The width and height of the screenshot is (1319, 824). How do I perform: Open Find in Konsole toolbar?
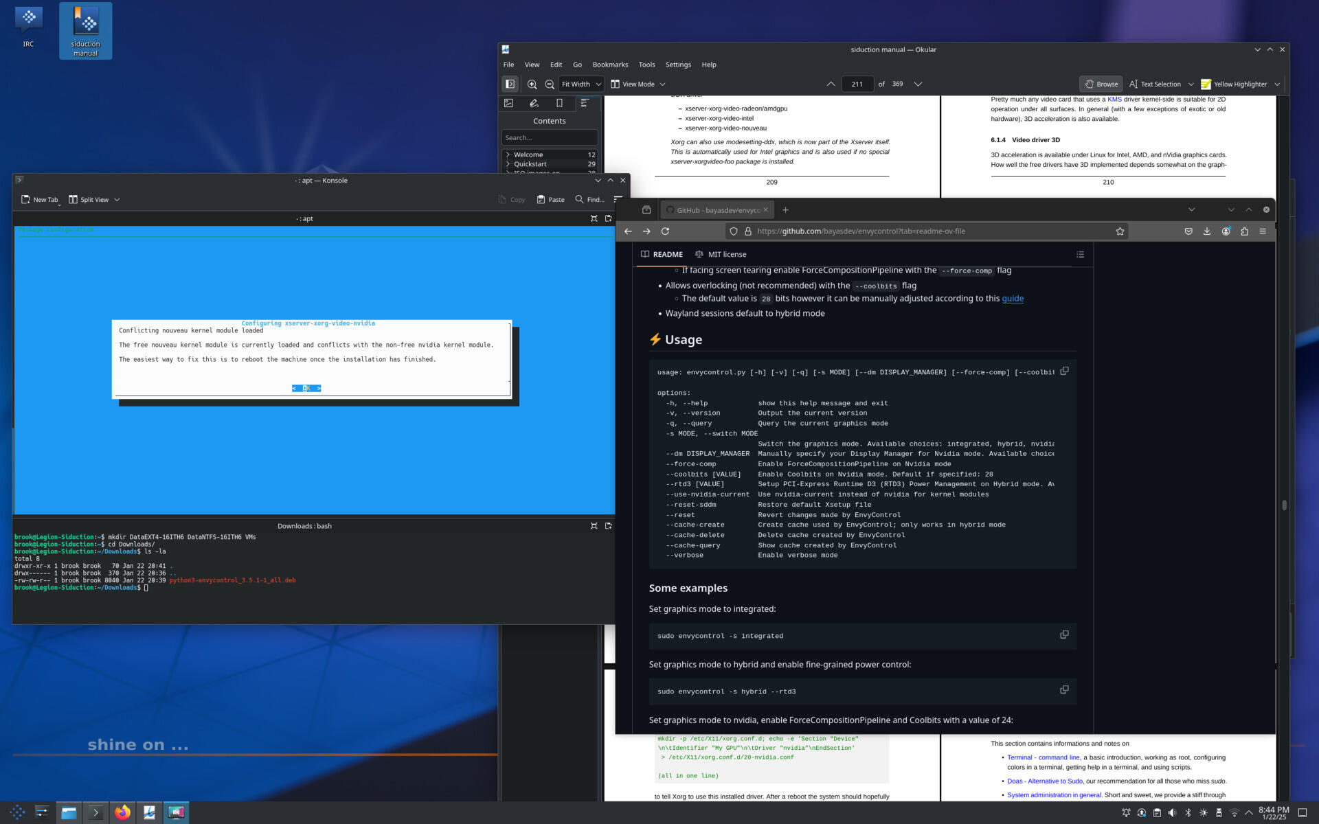[x=589, y=199]
